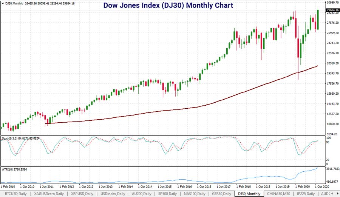
Task: Click the 1 Oct 2018 date label
Action: coord(263,186)
